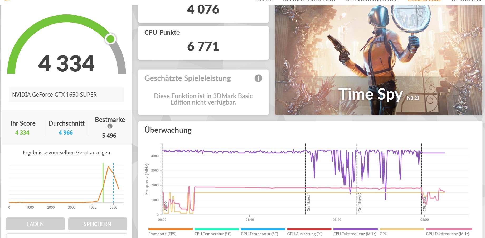Screen dimensions: 485x238
Task: Click the '3DMark Basic Edition nicht verfügbar' notice
Action: (x=203, y=99)
